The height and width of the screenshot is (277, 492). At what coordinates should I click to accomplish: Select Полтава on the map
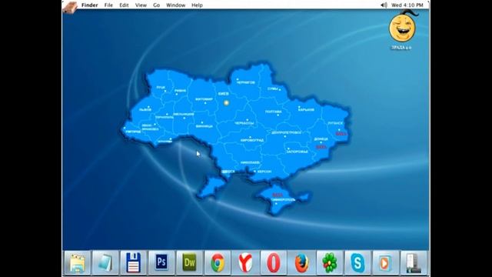tap(274, 112)
